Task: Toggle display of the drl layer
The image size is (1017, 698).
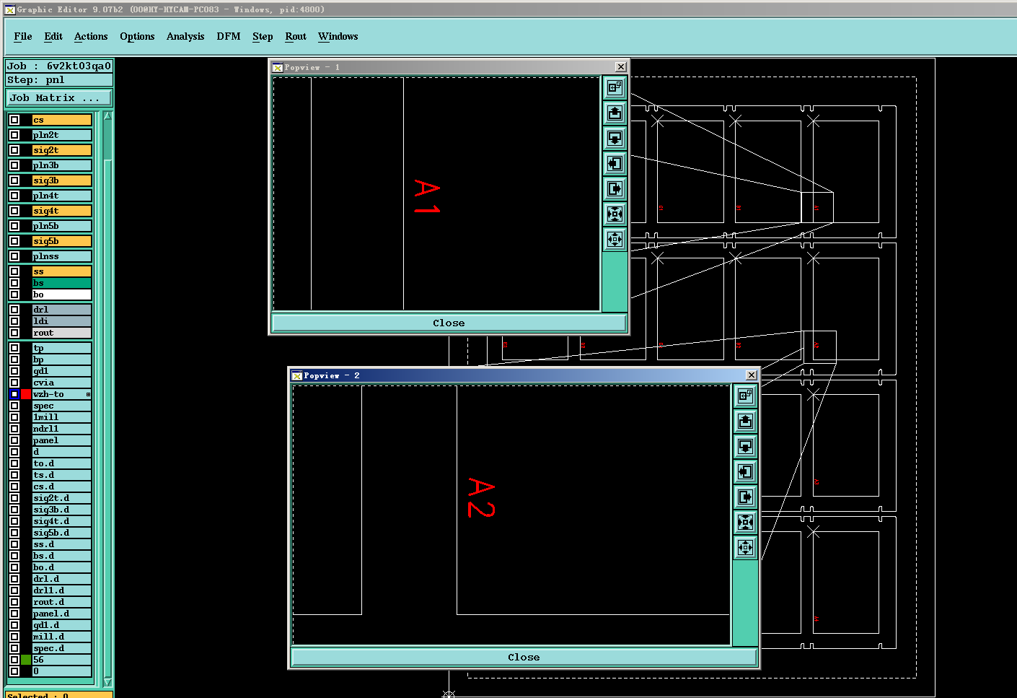Action: click(x=14, y=310)
